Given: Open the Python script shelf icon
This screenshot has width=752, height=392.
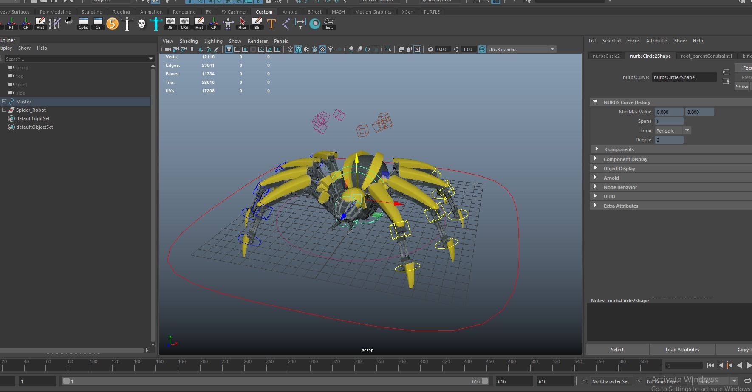Looking at the screenshot, I should pos(69,21).
